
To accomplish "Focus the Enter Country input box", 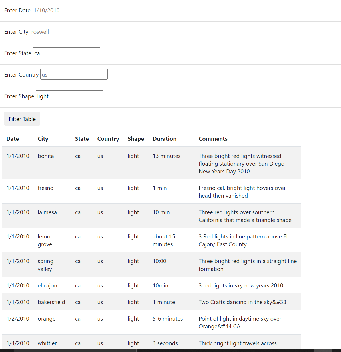I will tap(74, 75).
